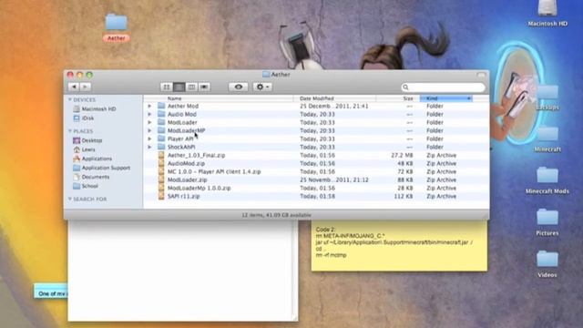Select ModLoaderMp 1.0.0.zip archive icon
Image resolution: width=583 pixels, height=328 pixels.
click(161, 188)
